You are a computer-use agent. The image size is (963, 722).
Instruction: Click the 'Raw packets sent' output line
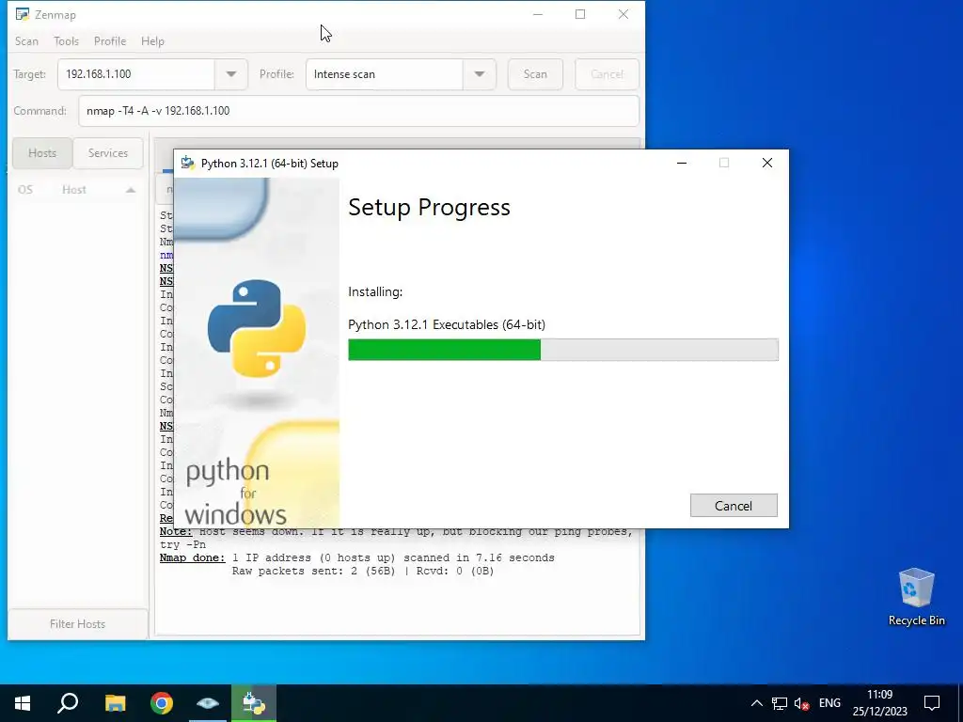click(362, 571)
